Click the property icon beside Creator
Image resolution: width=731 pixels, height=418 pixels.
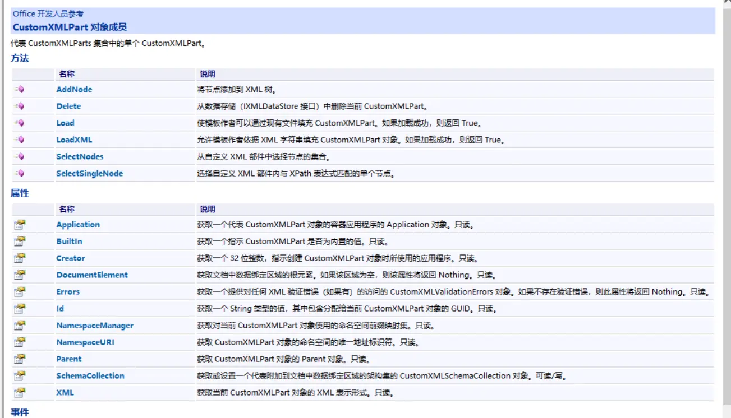(x=20, y=258)
